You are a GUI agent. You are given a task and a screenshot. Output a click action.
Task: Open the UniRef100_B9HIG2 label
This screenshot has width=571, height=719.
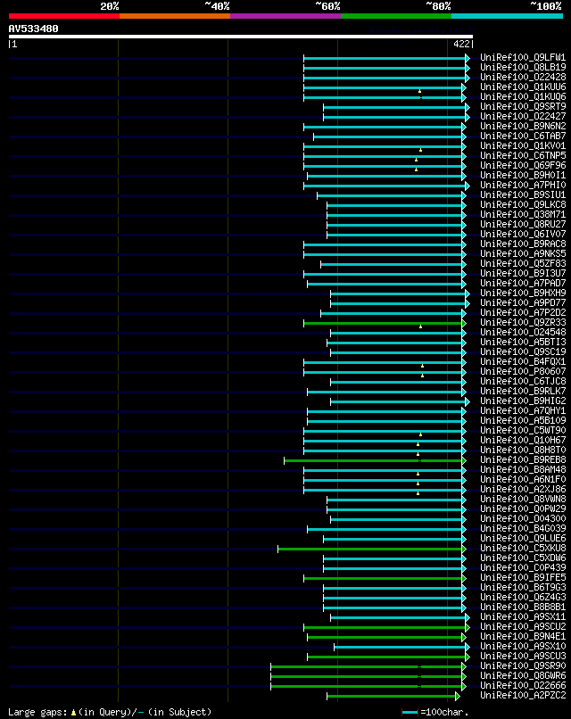click(523, 401)
